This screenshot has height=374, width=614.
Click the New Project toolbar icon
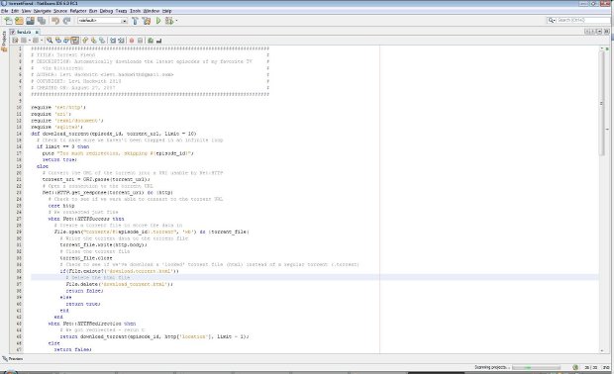[x=19, y=21]
